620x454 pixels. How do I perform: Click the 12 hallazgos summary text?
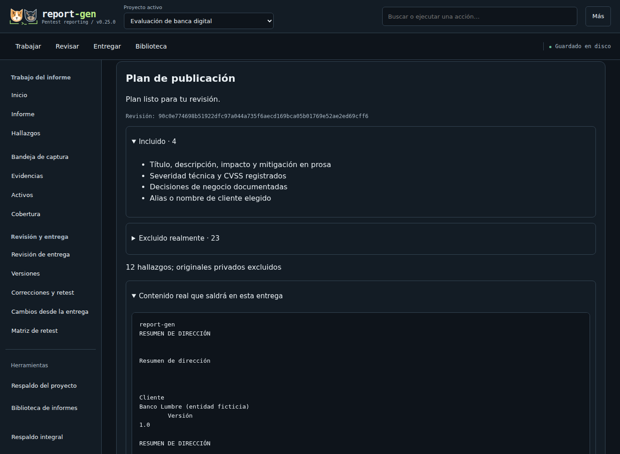(203, 267)
